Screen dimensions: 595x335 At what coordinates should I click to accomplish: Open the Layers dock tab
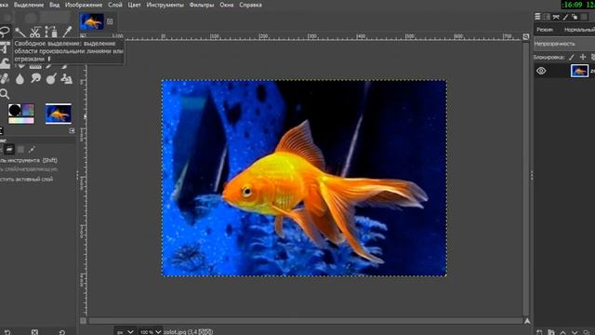pyautogui.click(x=537, y=17)
